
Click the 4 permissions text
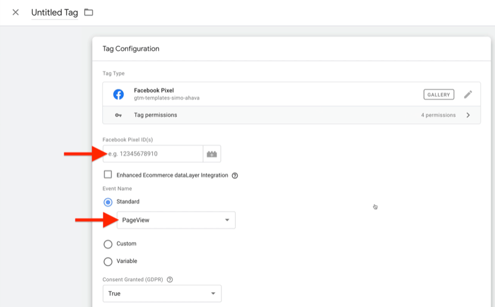[437, 115]
